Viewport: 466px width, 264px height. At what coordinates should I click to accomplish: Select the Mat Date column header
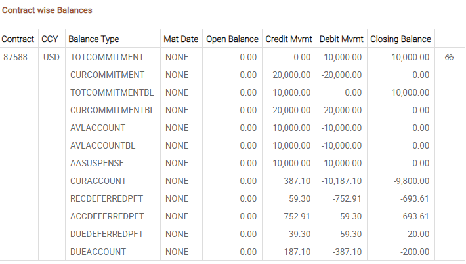pyautogui.click(x=180, y=39)
